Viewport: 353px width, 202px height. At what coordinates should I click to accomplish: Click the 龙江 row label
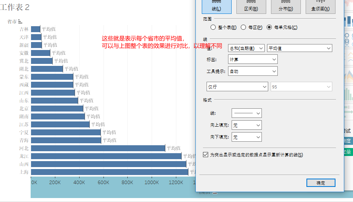[x=24, y=156]
